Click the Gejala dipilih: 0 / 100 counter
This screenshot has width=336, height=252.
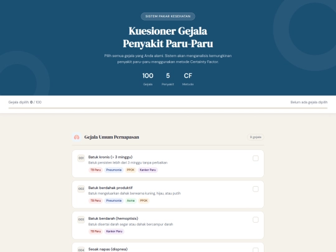(25, 102)
